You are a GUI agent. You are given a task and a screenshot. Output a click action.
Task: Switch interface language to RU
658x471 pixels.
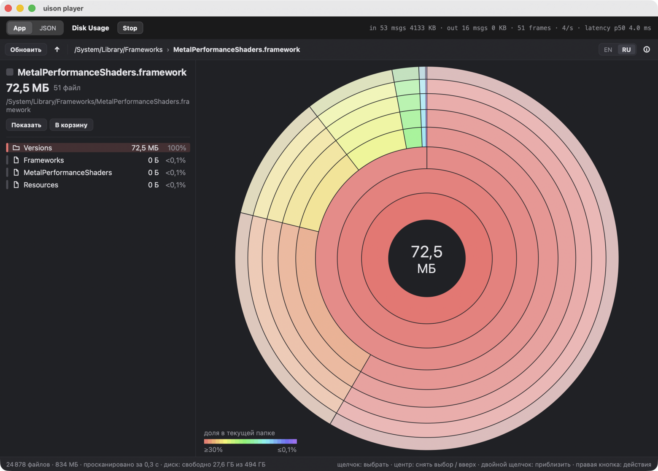(x=626, y=49)
